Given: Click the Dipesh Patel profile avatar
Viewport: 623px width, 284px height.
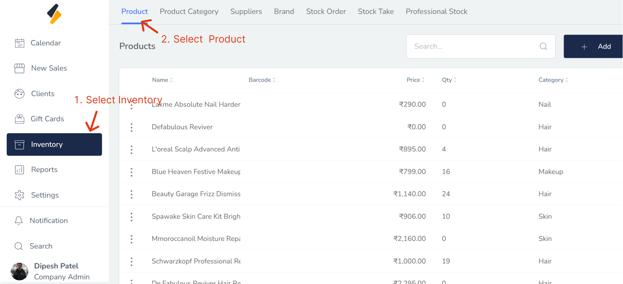Looking at the screenshot, I should click(19, 271).
